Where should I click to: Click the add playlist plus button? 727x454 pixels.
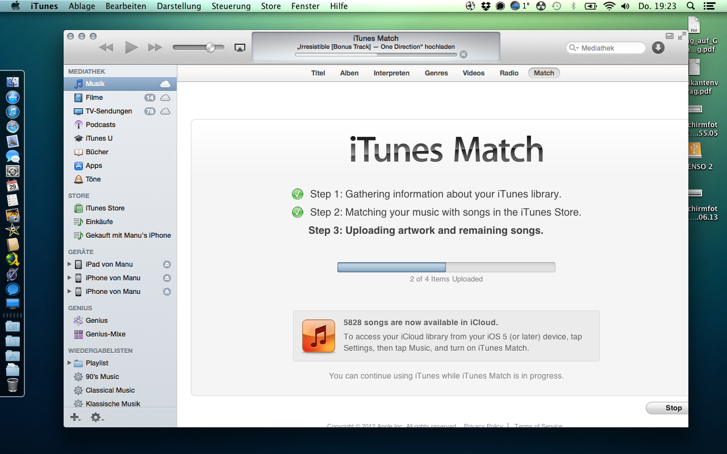(75, 418)
